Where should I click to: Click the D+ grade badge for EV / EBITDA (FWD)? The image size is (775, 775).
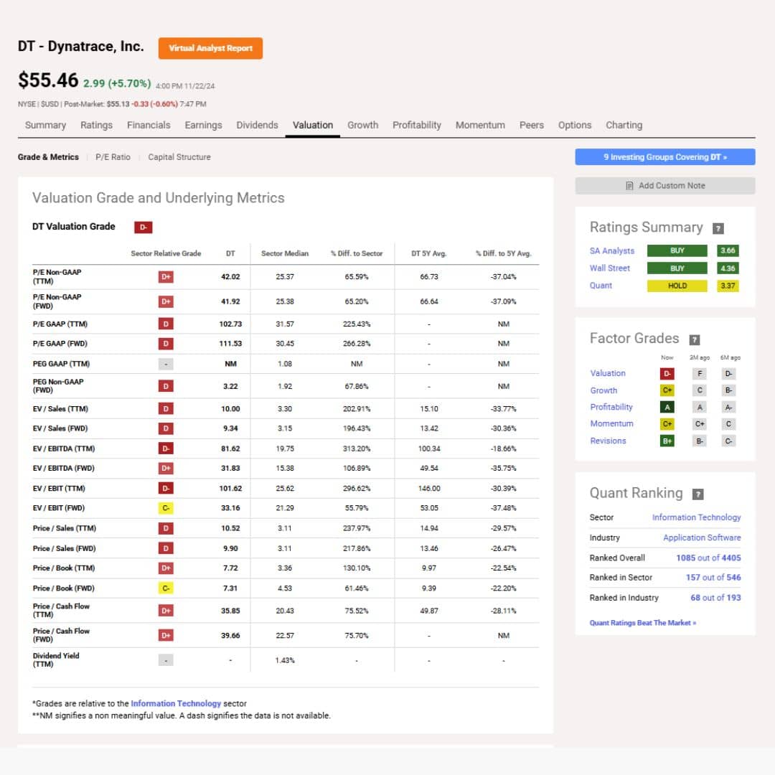(x=166, y=468)
